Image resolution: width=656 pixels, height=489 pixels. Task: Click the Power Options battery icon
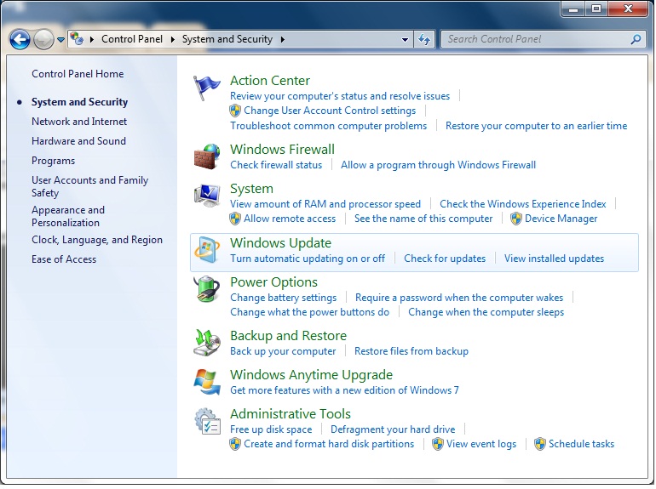click(207, 288)
